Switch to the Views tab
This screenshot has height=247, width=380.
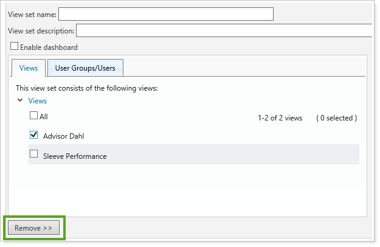point(29,68)
